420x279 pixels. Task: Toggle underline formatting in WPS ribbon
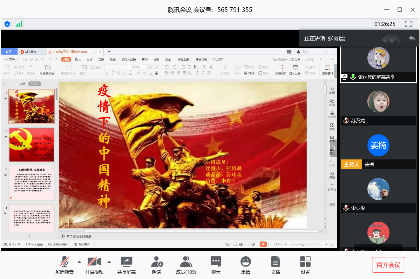click(x=118, y=73)
